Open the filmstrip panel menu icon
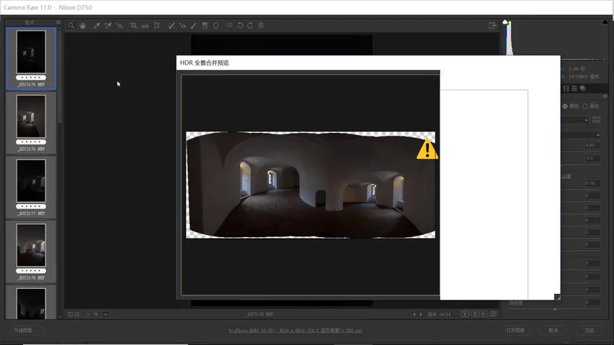 (x=58, y=22)
